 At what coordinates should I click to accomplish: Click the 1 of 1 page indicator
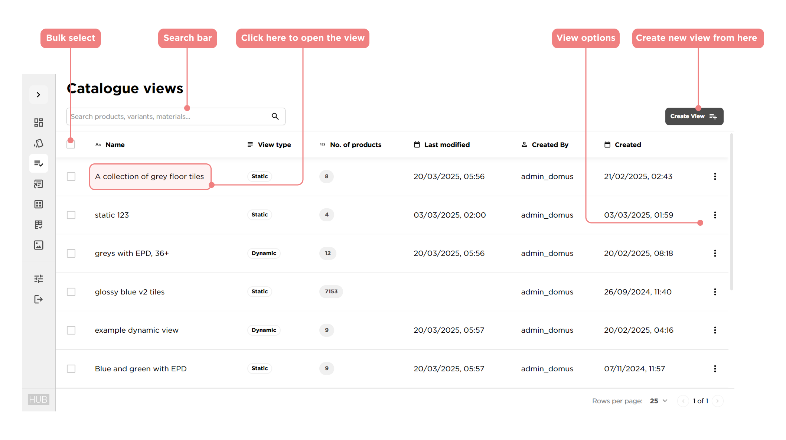tap(700, 401)
